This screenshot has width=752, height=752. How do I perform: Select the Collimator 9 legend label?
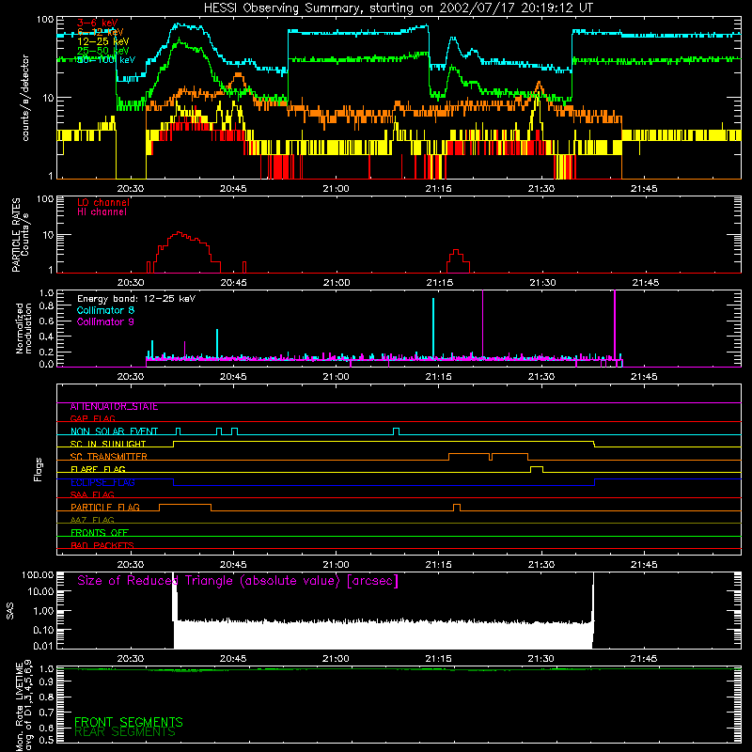point(105,321)
